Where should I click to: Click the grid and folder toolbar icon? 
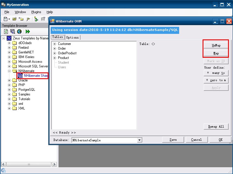coord(21,19)
